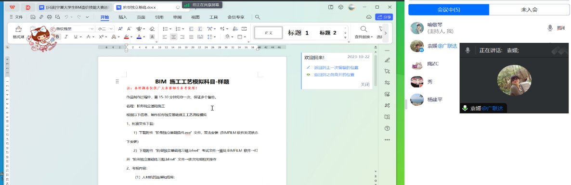This screenshot has height=185, width=571.
Task: Set center paragraph alignment
Action: click(174, 37)
